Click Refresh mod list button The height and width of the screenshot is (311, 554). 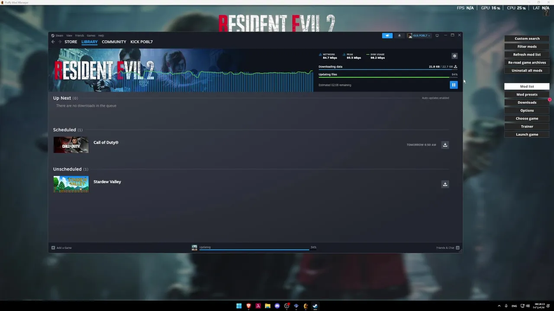pos(527,54)
